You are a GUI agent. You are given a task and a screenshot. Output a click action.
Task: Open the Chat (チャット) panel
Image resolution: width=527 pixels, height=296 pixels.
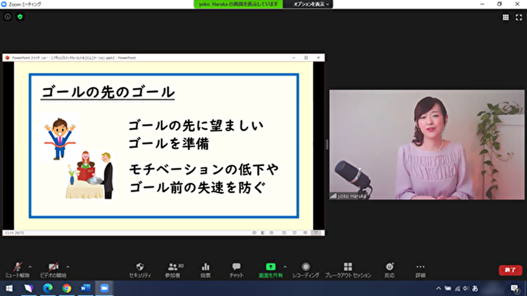(x=236, y=267)
